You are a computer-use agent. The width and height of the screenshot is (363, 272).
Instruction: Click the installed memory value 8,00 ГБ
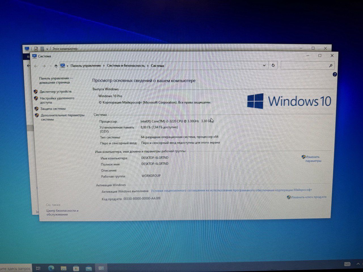click(x=159, y=127)
